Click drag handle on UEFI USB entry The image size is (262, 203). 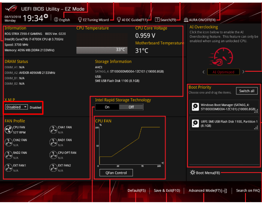tap(256, 128)
